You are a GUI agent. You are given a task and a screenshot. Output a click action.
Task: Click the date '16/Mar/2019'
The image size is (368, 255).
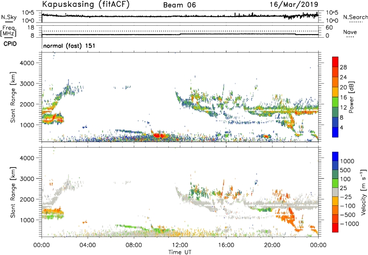coord(294,4)
